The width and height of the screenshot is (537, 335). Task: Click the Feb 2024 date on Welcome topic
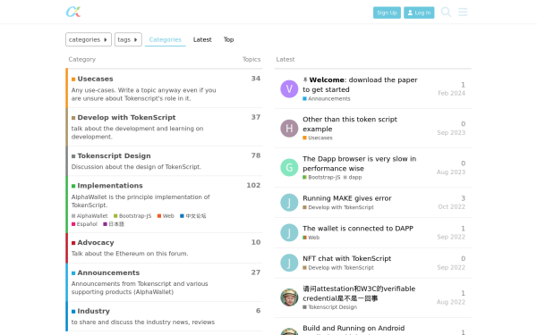[x=451, y=93]
